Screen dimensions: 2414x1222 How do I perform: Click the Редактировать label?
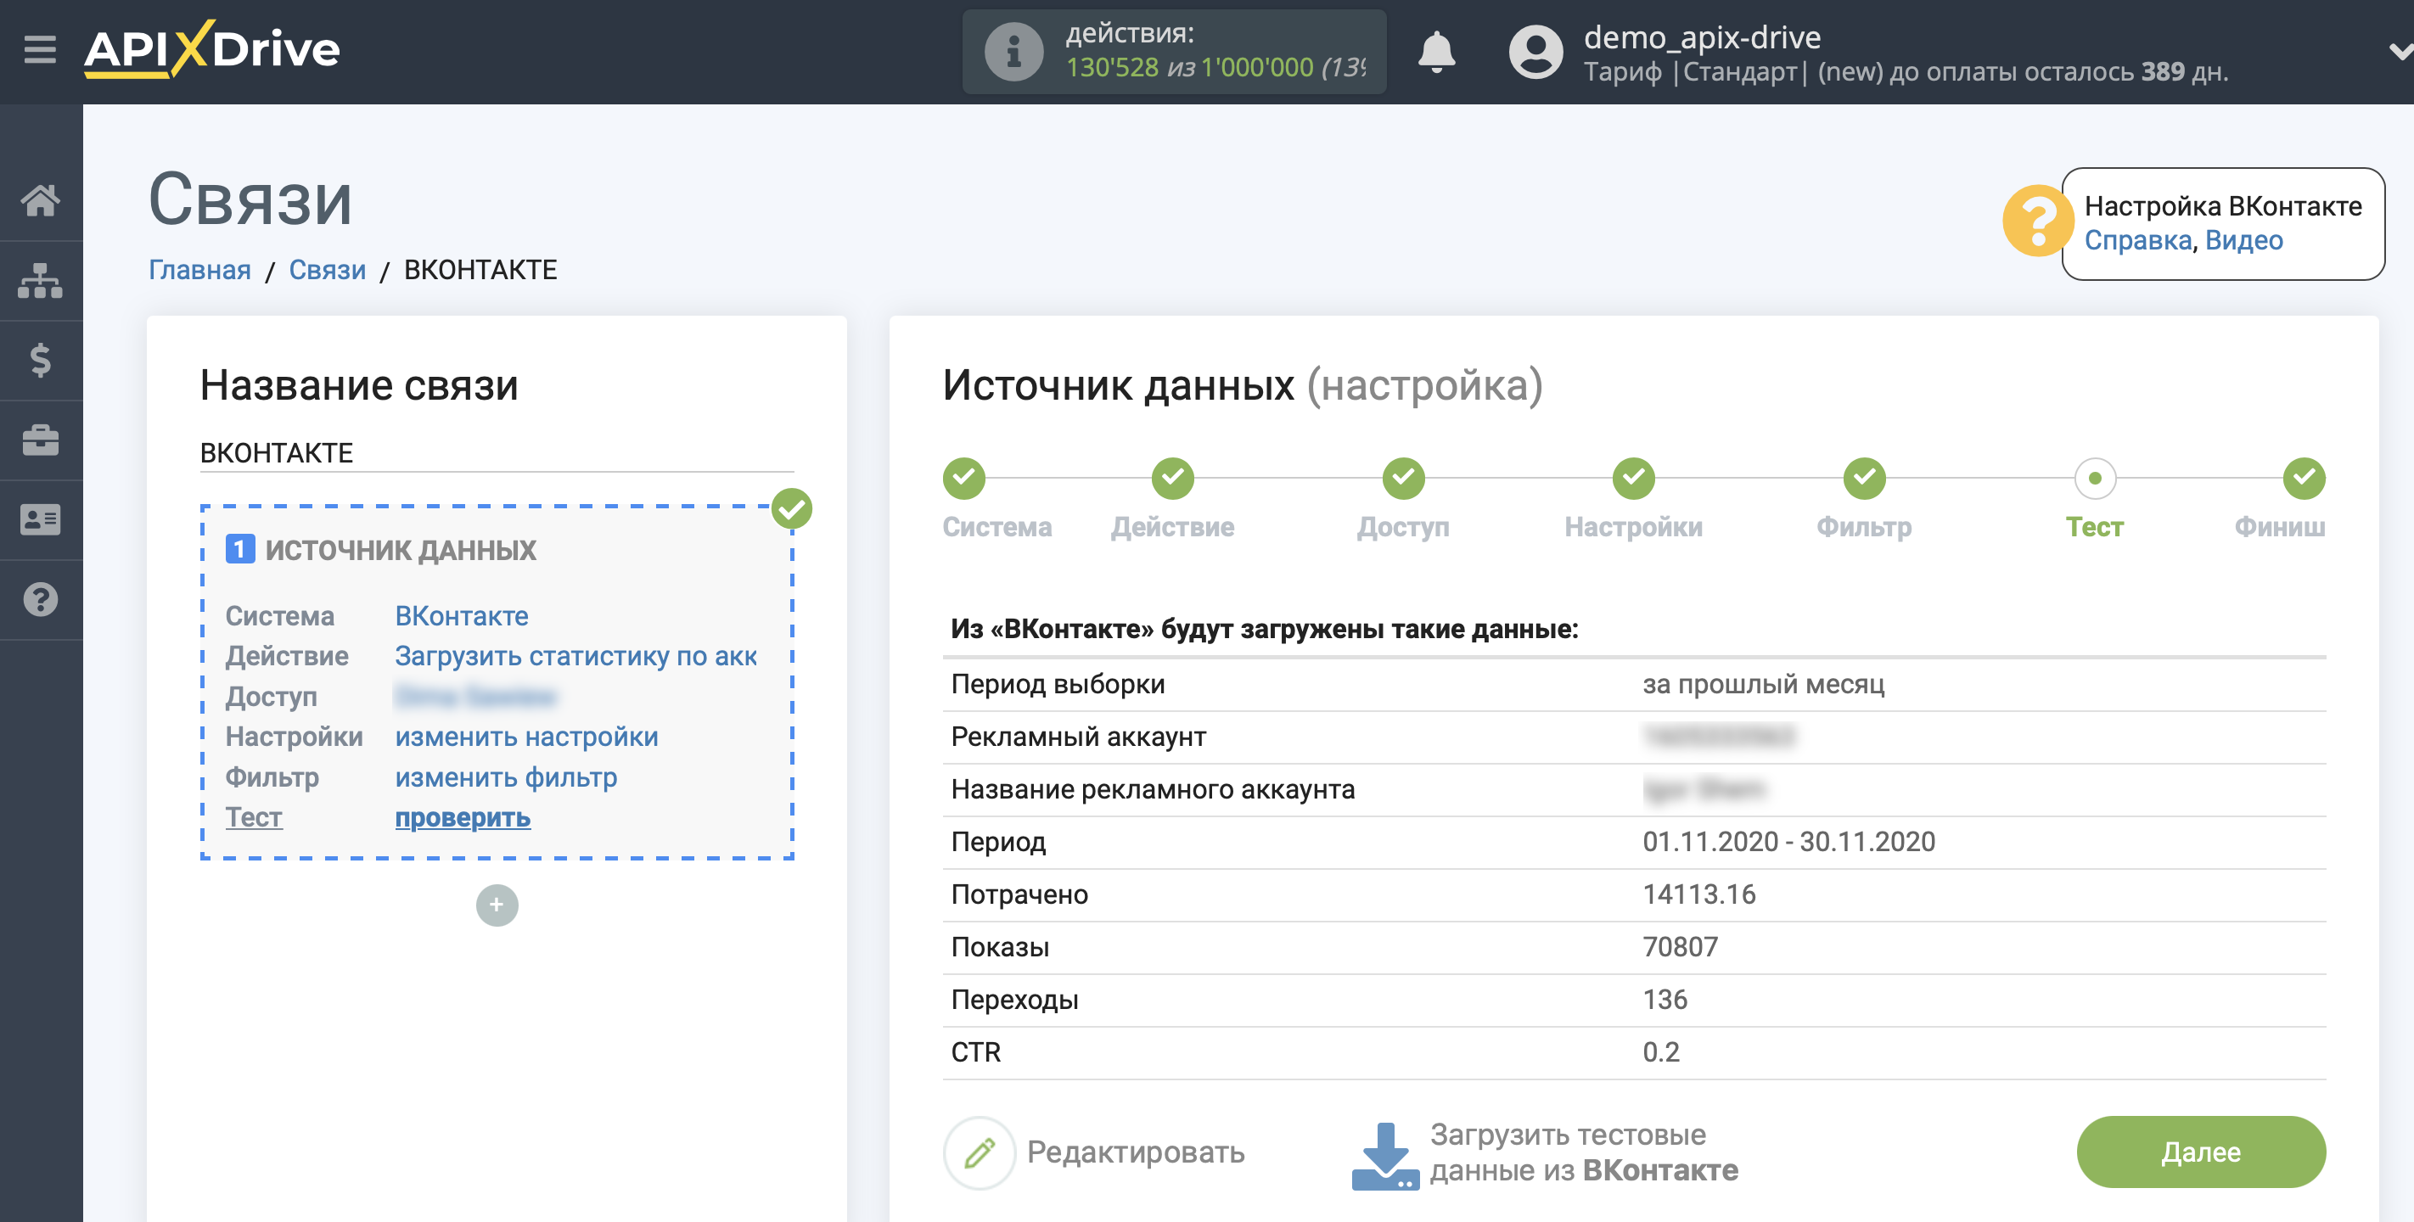[x=1136, y=1152]
